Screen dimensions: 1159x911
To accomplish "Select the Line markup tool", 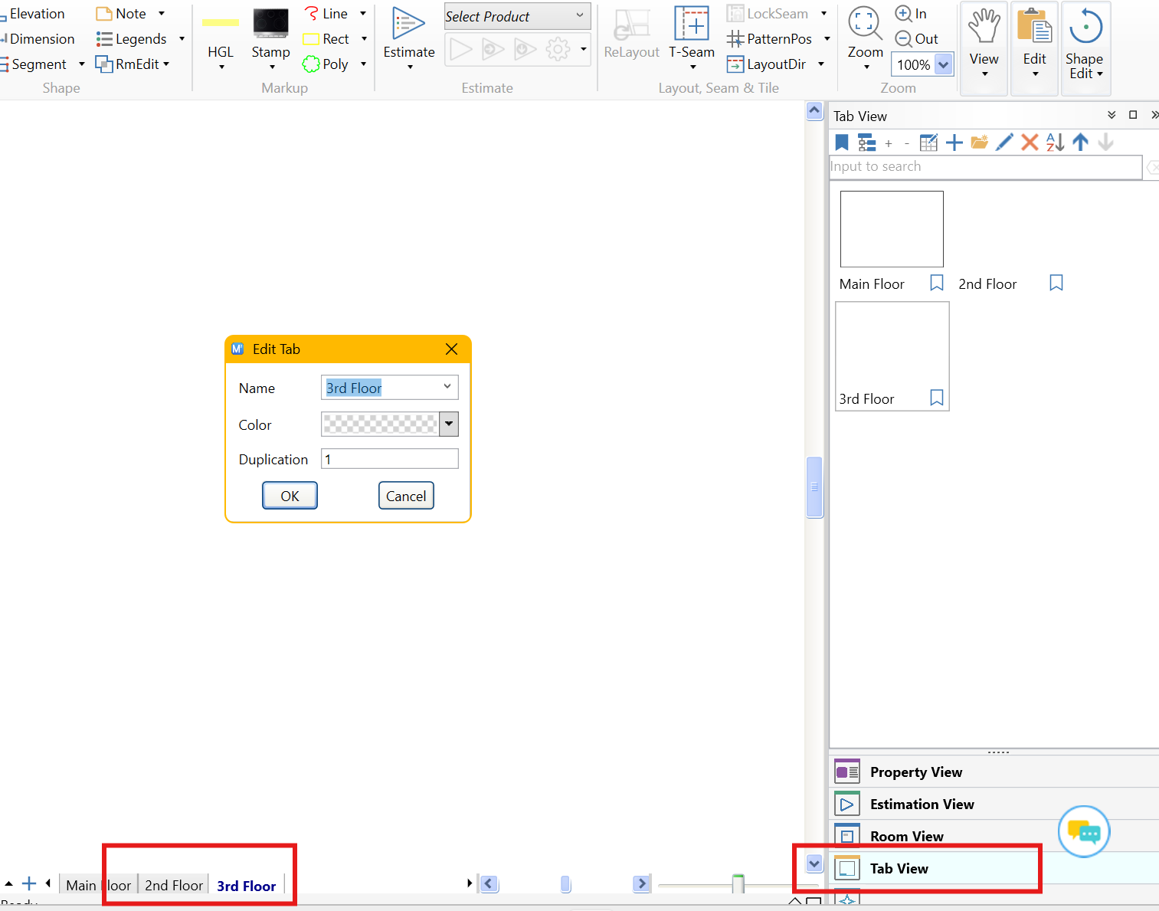I will (326, 14).
